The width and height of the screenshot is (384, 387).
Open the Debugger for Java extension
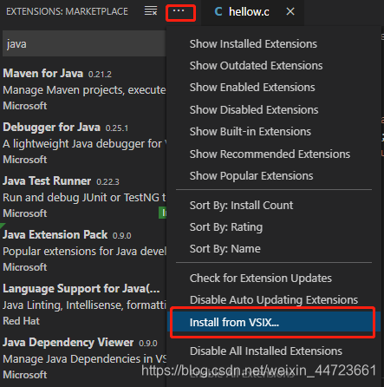tap(52, 128)
